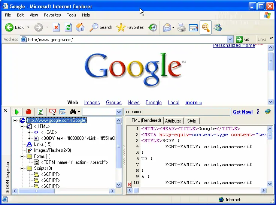Image resolution: width=276 pixels, height=205 pixels.
Task: Expand the HEAD tree node
Action: pyautogui.click(x=30, y=132)
